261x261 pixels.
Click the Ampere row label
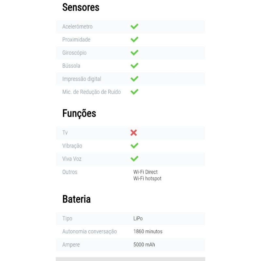(x=71, y=245)
